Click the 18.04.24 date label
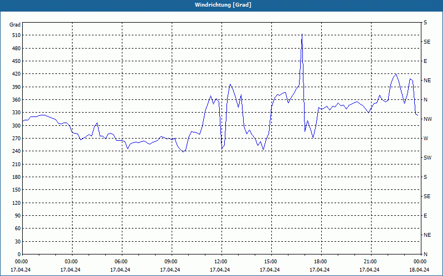This screenshot has width=443, height=276. [419, 270]
